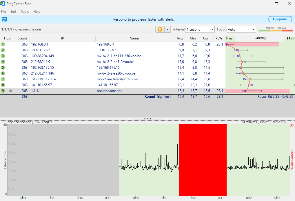Image resolution: width=295 pixels, height=201 pixels.
Task: Select hop 7 green circle
Action: point(3,79)
